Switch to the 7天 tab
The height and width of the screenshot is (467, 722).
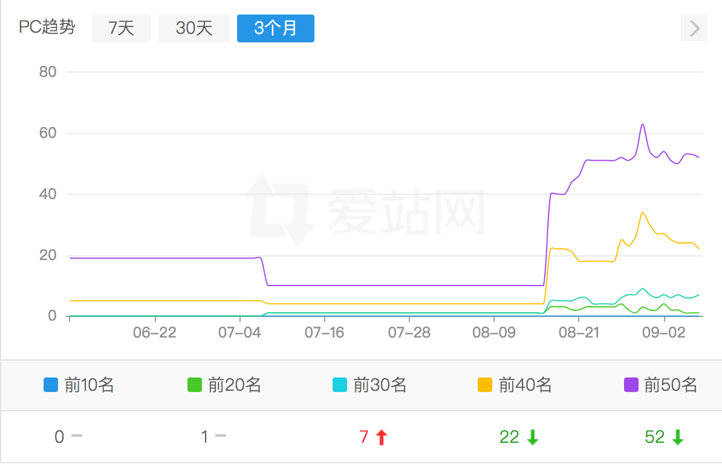[122, 28]
